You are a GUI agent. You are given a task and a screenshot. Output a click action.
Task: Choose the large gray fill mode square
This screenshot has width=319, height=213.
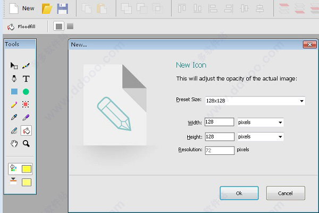point(59,26)
